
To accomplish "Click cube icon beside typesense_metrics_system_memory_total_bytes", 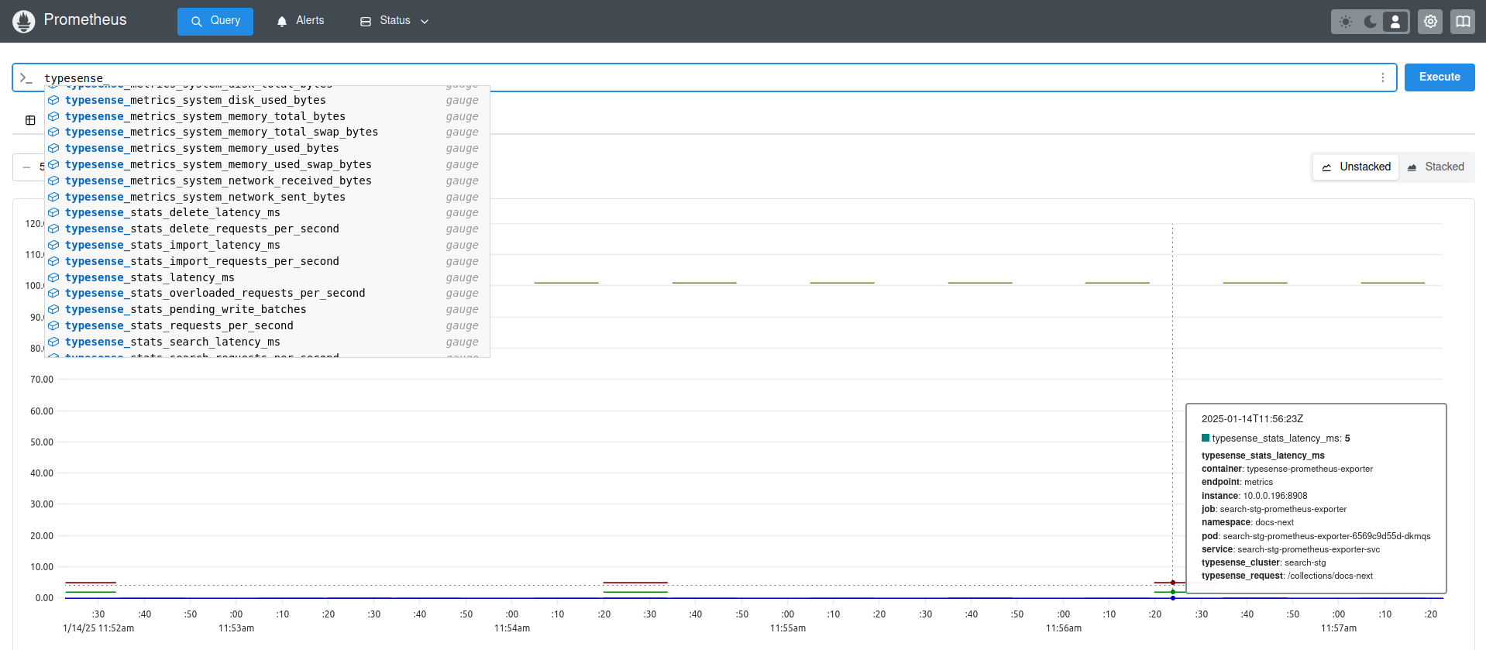I will coord(53,116).
